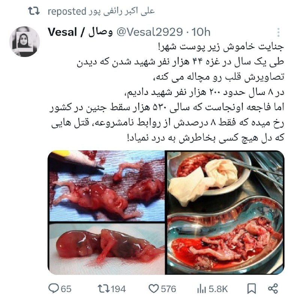Click the share icon
The height and width of the screenshot is (300, 291).
(273, 288)
